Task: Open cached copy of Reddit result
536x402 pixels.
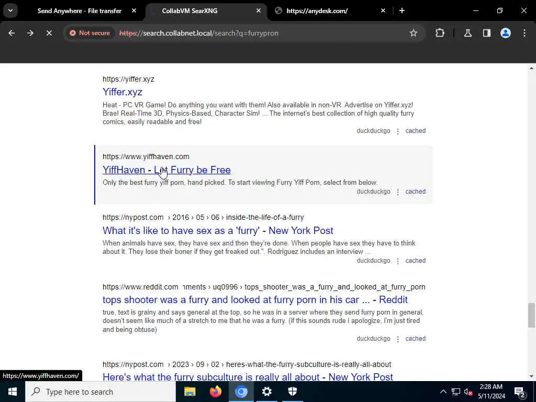Action: 415,339
